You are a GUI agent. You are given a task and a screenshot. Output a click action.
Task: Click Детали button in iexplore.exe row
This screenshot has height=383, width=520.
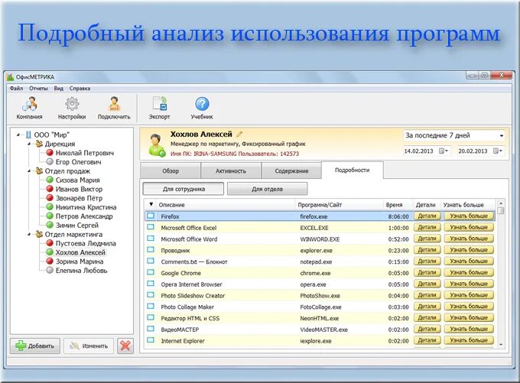pos(427,340)
